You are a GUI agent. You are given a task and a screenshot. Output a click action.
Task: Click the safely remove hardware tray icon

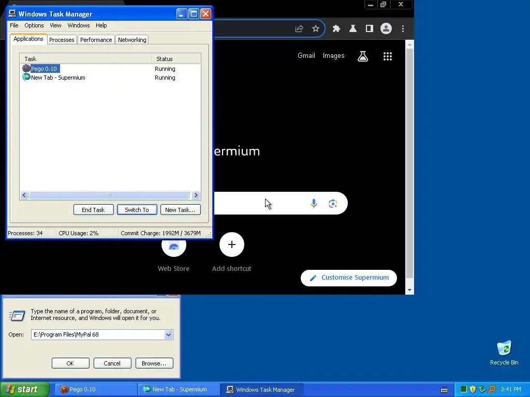[482, 389]
